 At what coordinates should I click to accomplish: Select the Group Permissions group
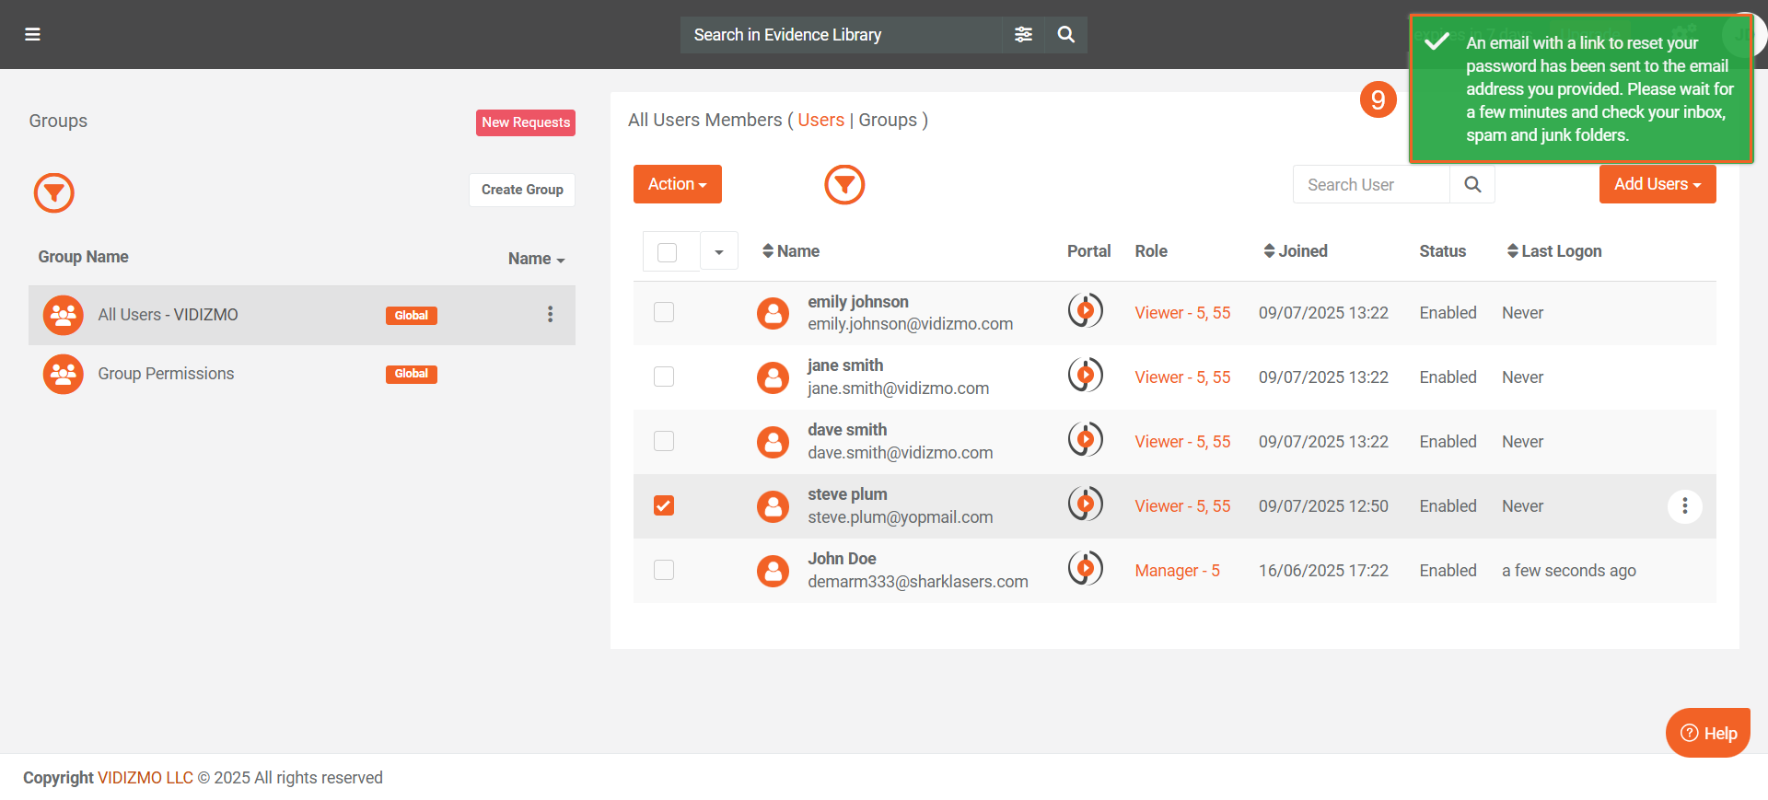point(166,374)
